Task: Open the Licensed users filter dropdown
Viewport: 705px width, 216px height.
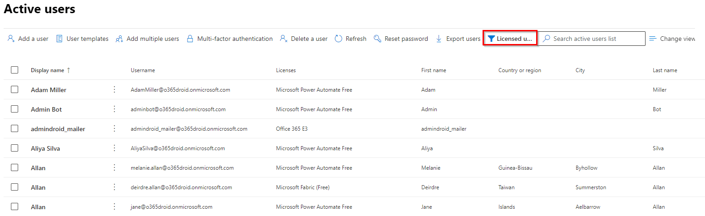Action: coord(510,39)
